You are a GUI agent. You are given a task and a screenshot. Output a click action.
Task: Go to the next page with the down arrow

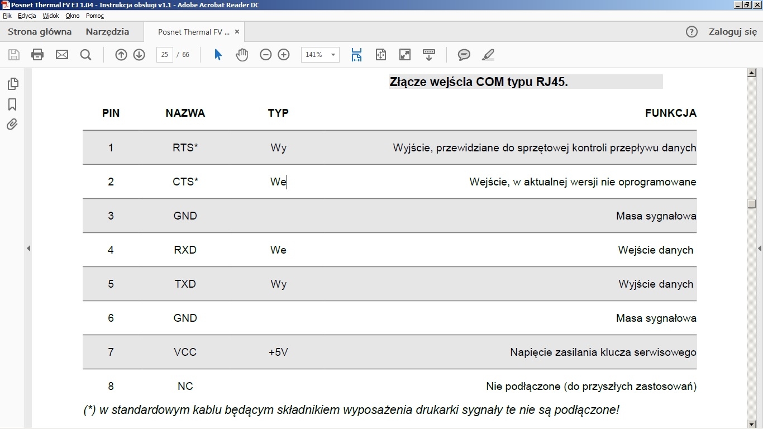(139, 55)
